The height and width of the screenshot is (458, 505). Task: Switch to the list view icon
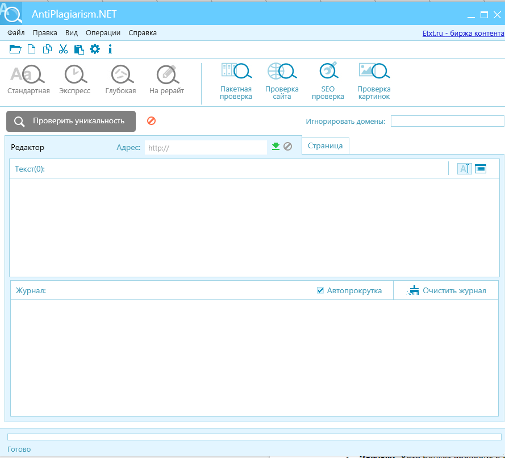click(x=481, y=169)
